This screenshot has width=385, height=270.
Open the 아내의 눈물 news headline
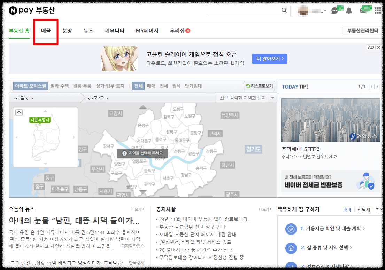[74, 221]
